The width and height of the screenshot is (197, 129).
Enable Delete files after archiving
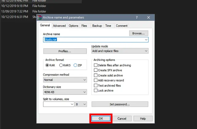(x=96, y=65)
